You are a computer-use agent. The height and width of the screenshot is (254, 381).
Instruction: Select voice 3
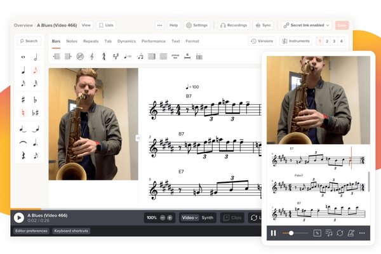click(x=334, y=41)
